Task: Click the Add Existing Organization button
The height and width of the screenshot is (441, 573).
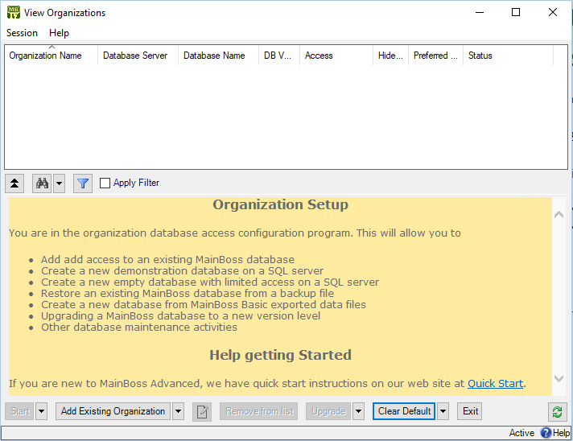Action: click(x=113, y=411)
